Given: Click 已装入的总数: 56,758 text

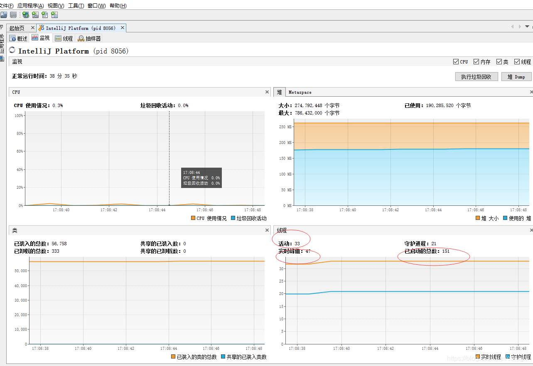Looking at the screenshot, I should 40,244.
